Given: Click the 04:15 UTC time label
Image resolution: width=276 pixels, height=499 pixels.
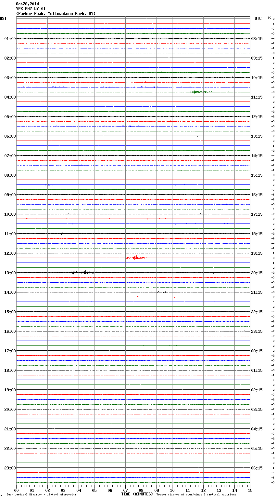Looking at the screenshot, I should coord(257,429).
